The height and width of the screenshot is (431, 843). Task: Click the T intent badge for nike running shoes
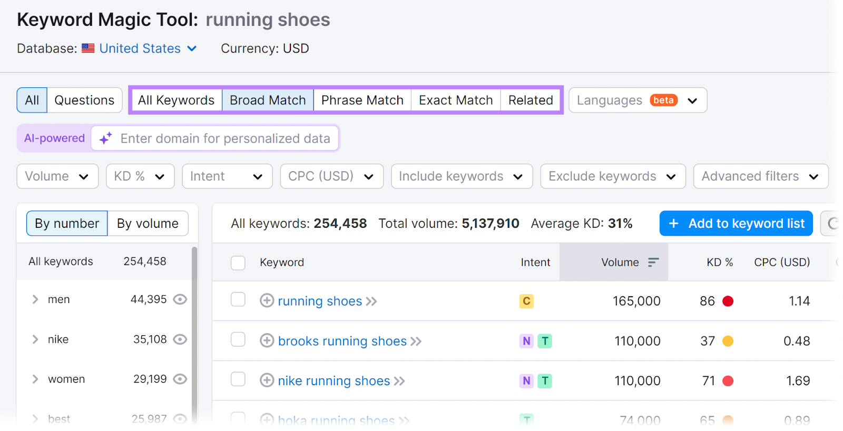[545, 380]
